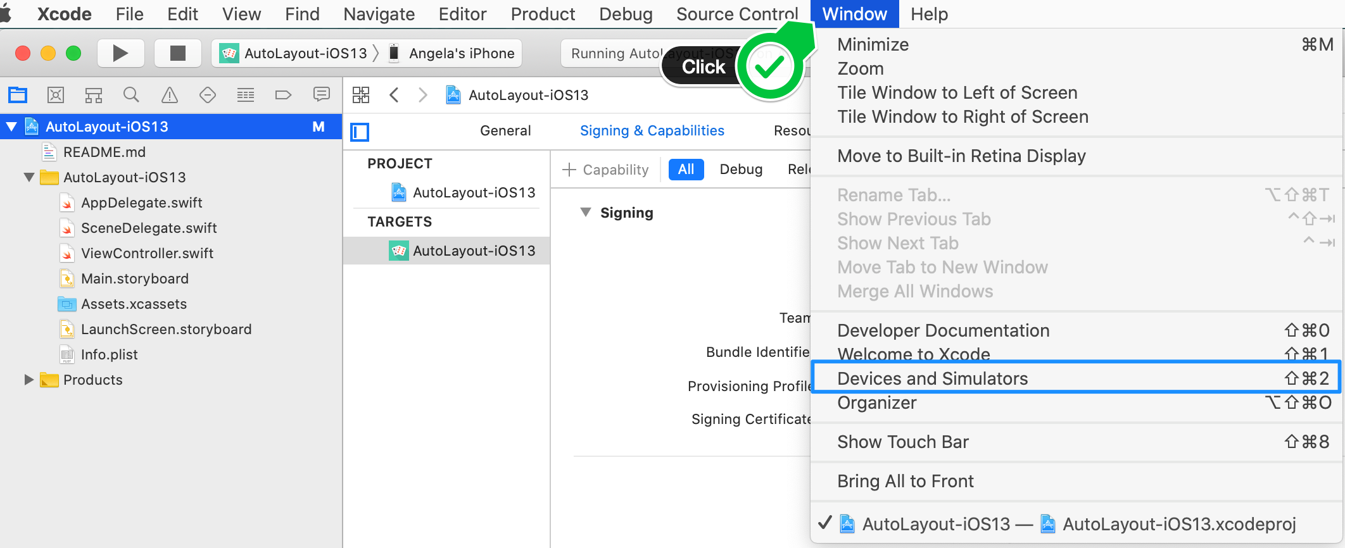Select Angela's iPhone run destination
The width and height of the screenshot is (1345, 548).
(x=451, y=53)
